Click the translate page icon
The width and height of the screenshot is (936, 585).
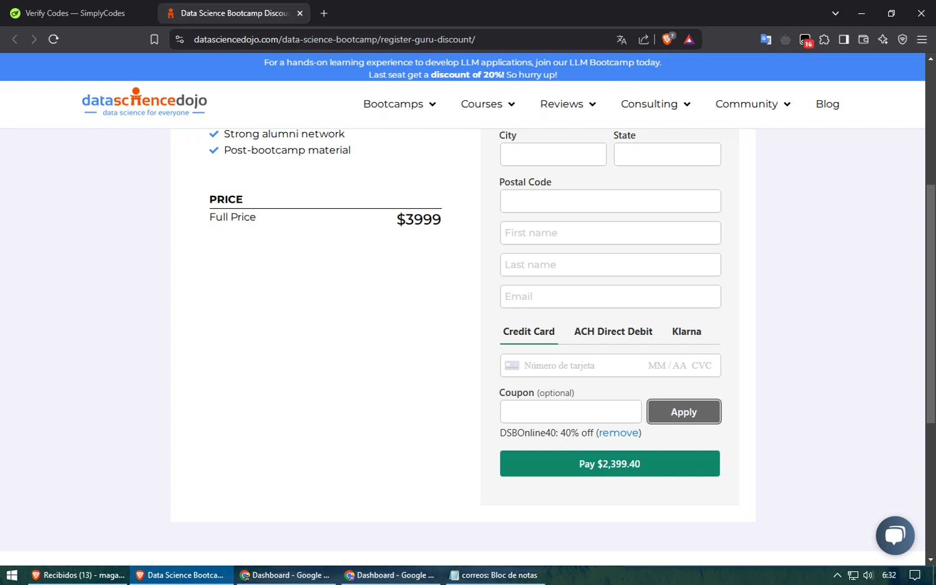click(x=622, y=39)
